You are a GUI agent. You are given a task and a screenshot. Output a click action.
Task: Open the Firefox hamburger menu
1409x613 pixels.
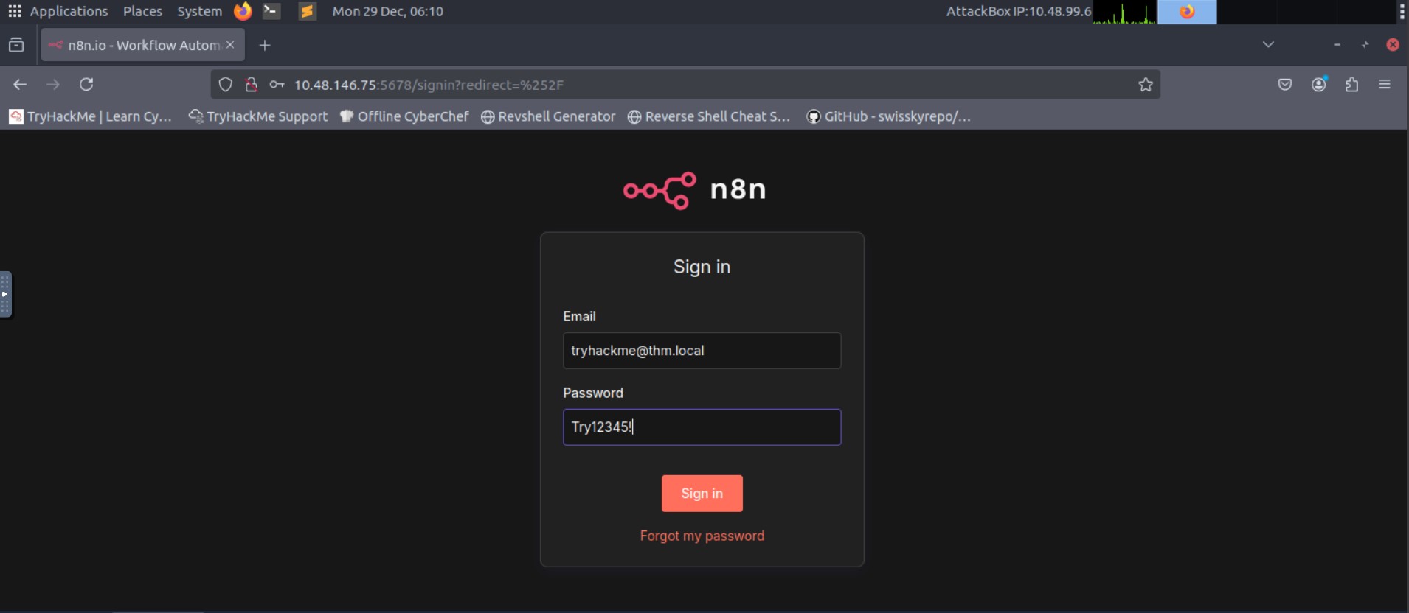(x=1385, y=85)
